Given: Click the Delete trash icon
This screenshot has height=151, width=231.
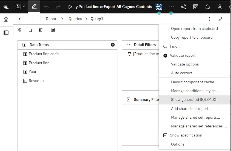Looking at the screenshot, I should [41, 30].
